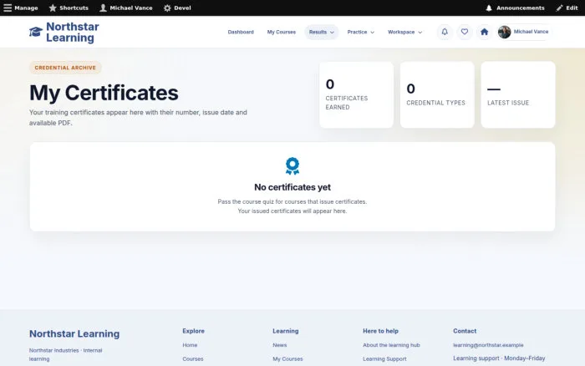The width and height of the screenshot is (585, 366).
Task: Open My Courses in top navigation
Action: (x=282, y=32)
